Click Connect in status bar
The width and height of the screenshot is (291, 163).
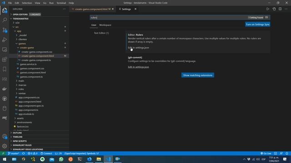(x=46, y=153)
